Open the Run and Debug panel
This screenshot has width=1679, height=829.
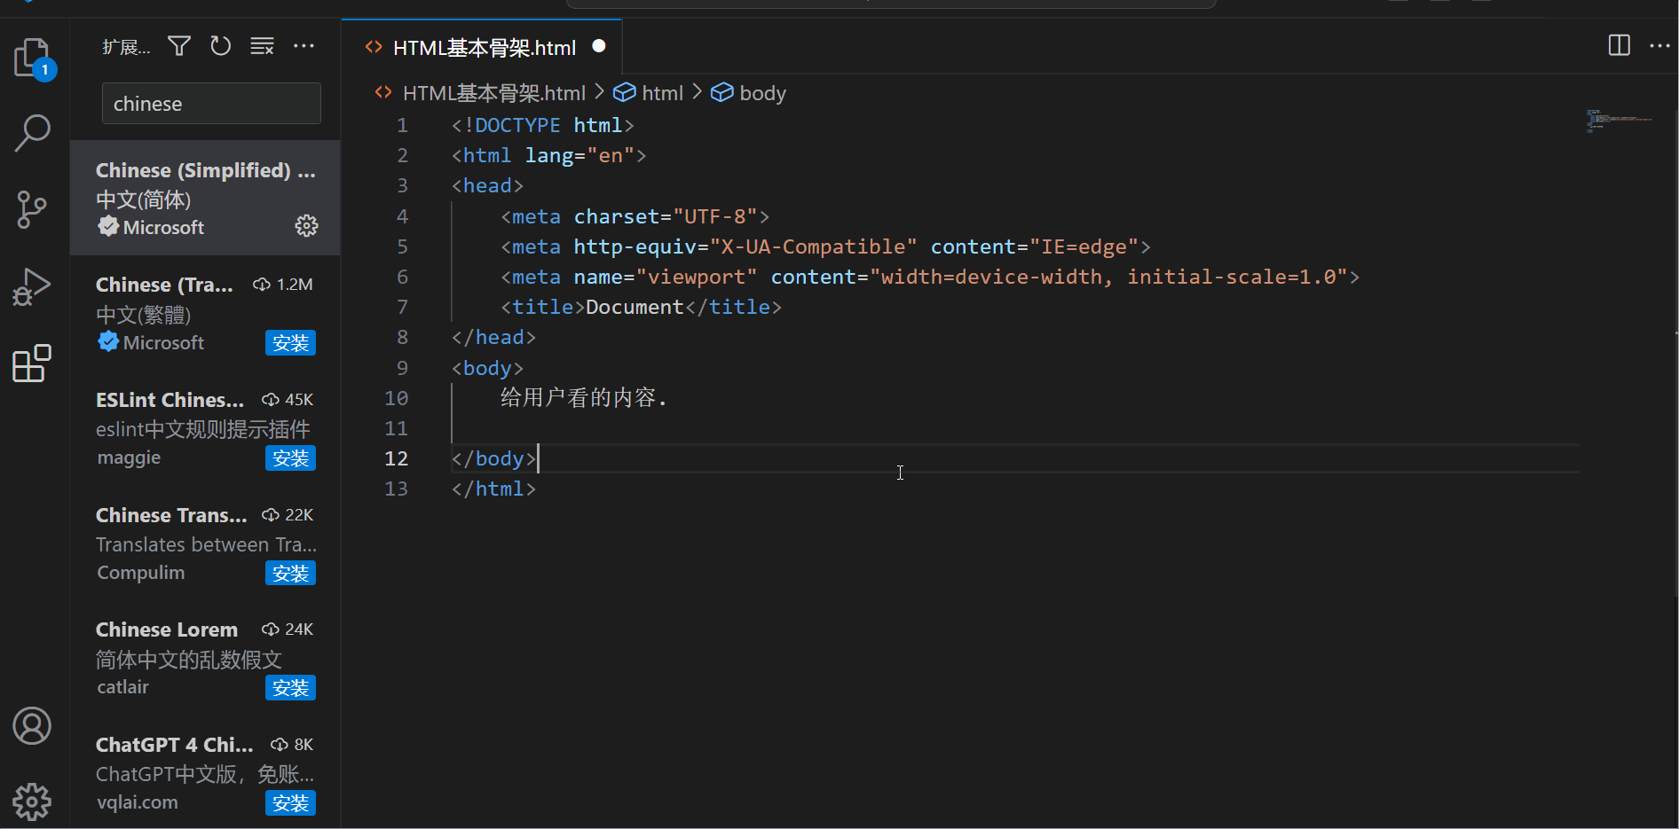[x=31, y=286]
